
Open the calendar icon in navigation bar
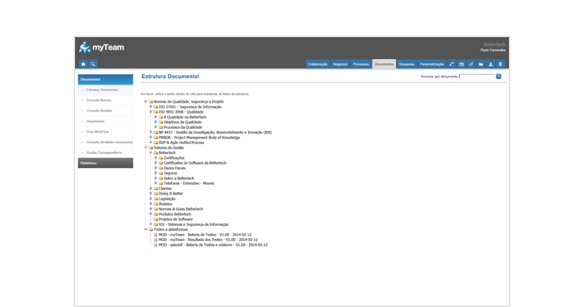pyautogui.click(x=461, y=64)
